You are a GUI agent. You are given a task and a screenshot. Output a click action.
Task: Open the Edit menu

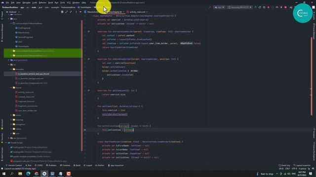[x=12, y=2]
